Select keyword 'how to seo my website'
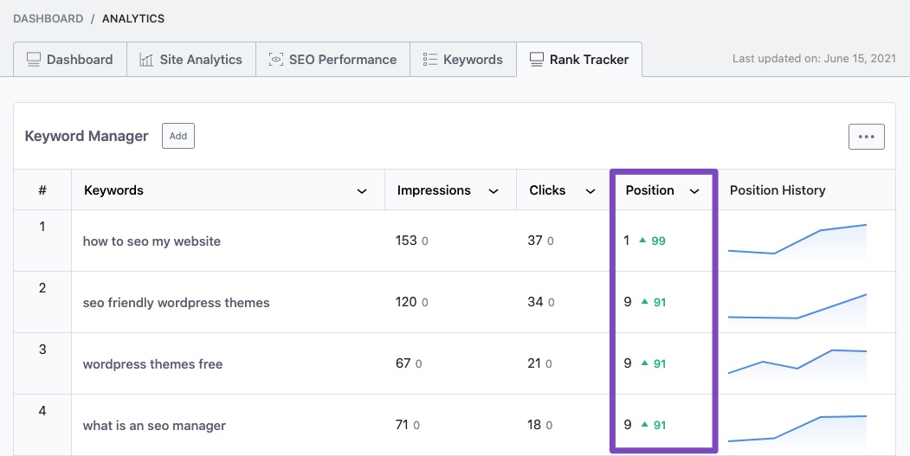 tap(152, 241)
